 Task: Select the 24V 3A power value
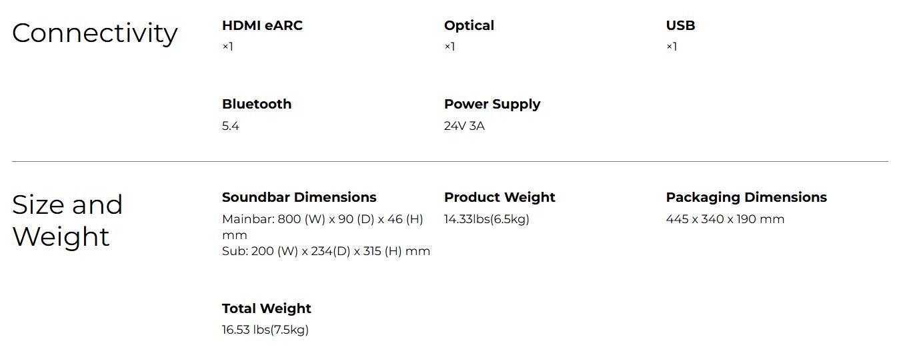[x=464, y=126]
